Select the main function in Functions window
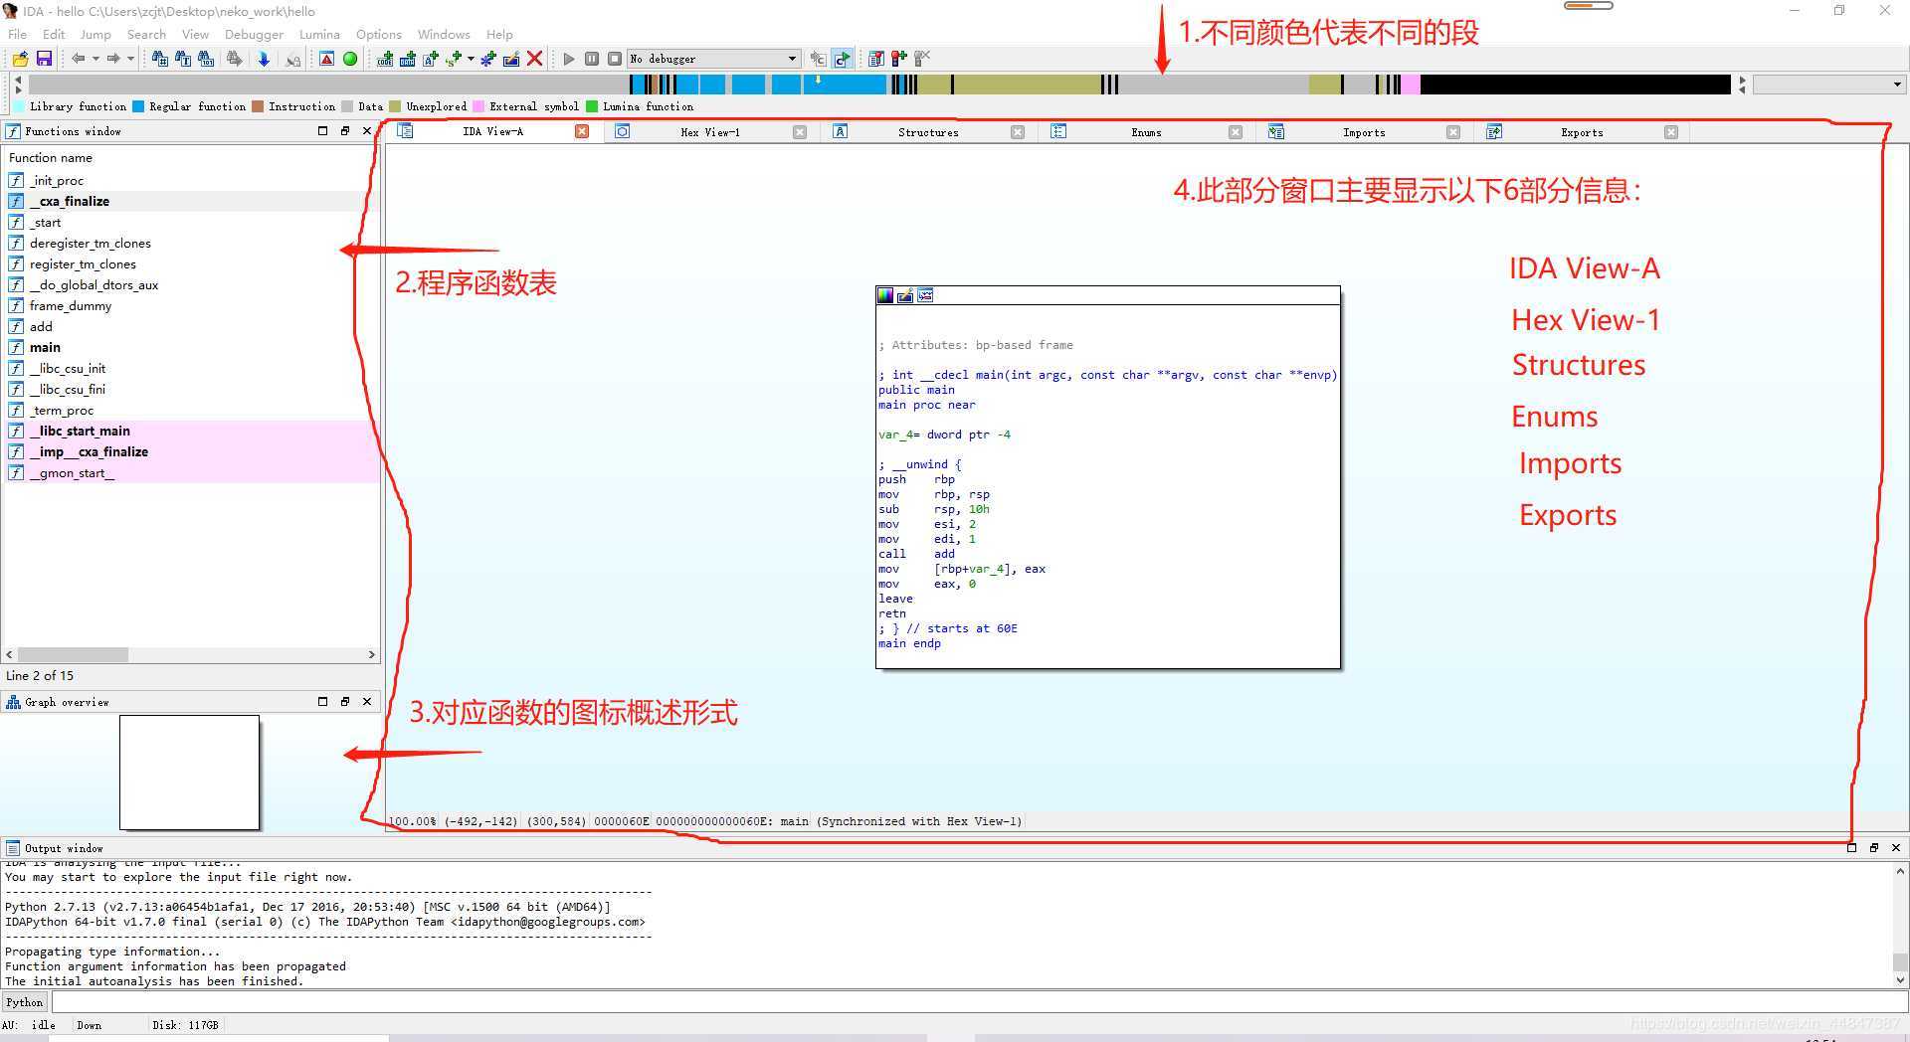 (190, 347)
